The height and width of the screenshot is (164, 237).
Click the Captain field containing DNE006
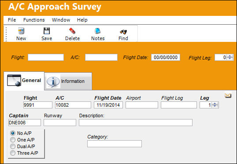pyautogui.click(x=25, y=123)
